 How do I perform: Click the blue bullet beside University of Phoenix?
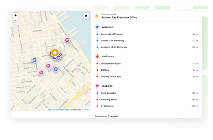point(97,34)
